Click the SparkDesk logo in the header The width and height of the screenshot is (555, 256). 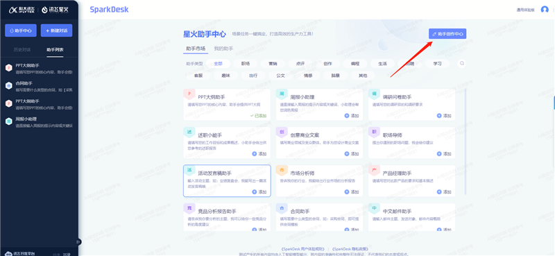[x=109, y=10]
